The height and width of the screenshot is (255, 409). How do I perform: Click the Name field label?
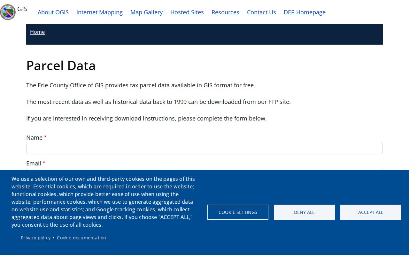point(34,137)
